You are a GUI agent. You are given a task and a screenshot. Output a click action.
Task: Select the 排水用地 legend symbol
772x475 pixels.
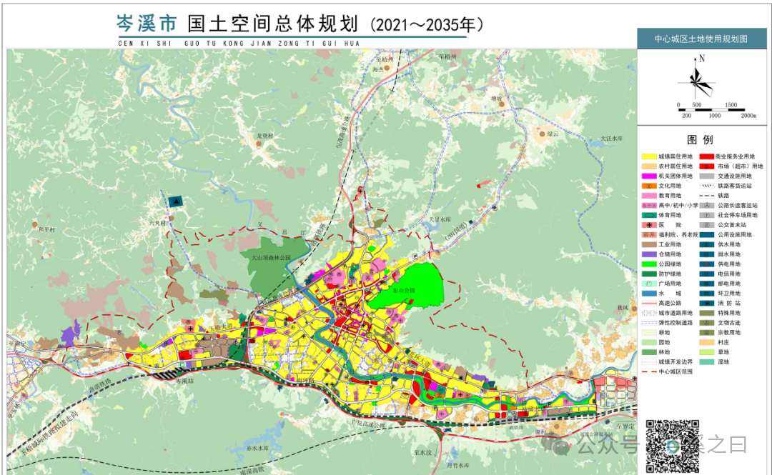coord(707,254)
